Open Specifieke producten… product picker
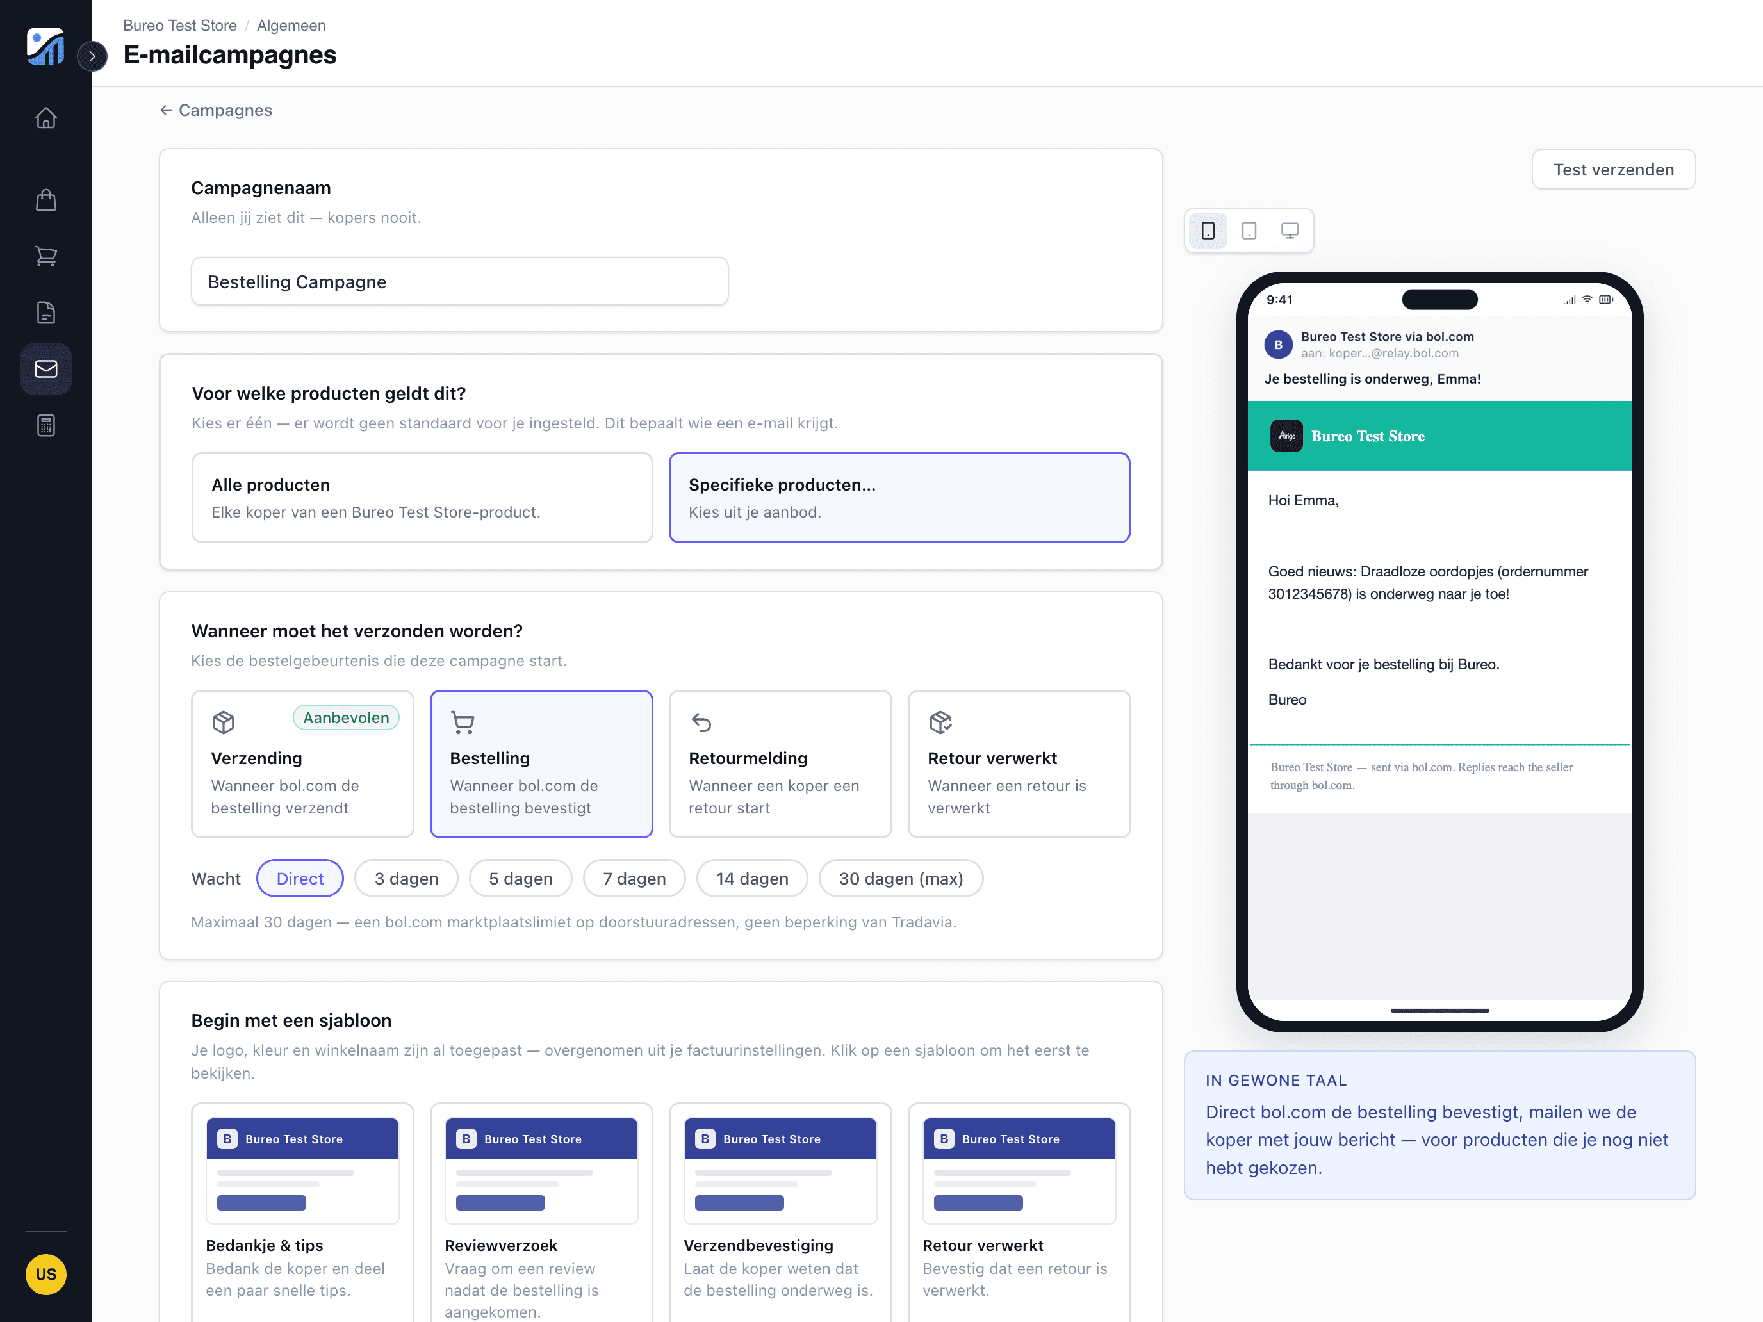This screenshot has width=1763, height=1322. 899,497
